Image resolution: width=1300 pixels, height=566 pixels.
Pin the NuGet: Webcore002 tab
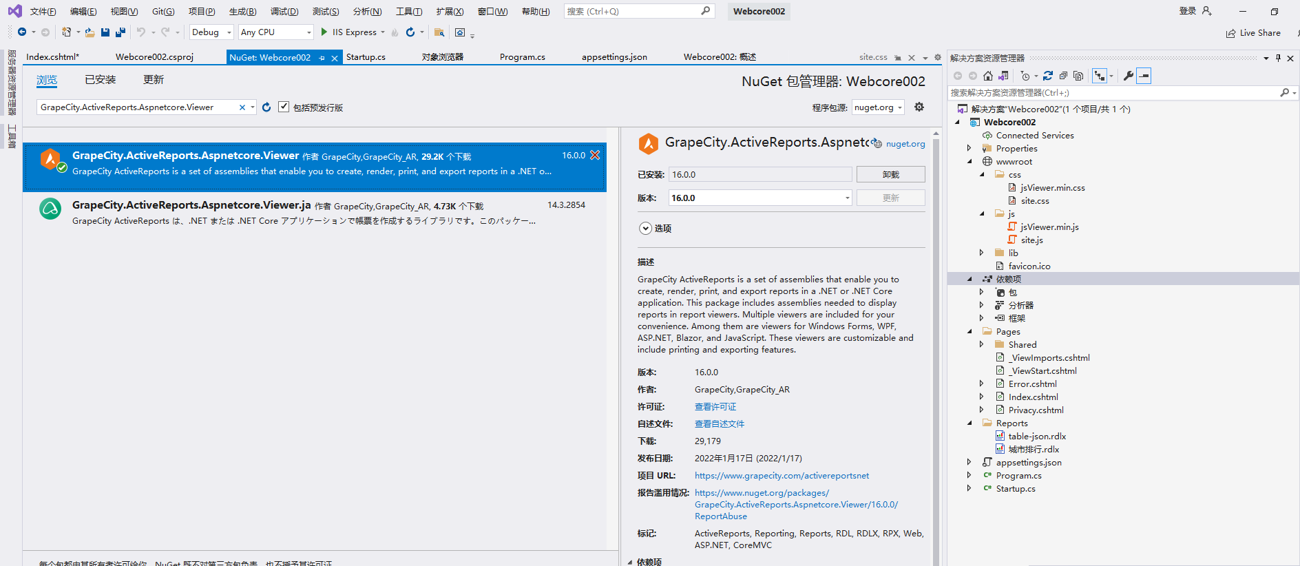pos(322,58)
